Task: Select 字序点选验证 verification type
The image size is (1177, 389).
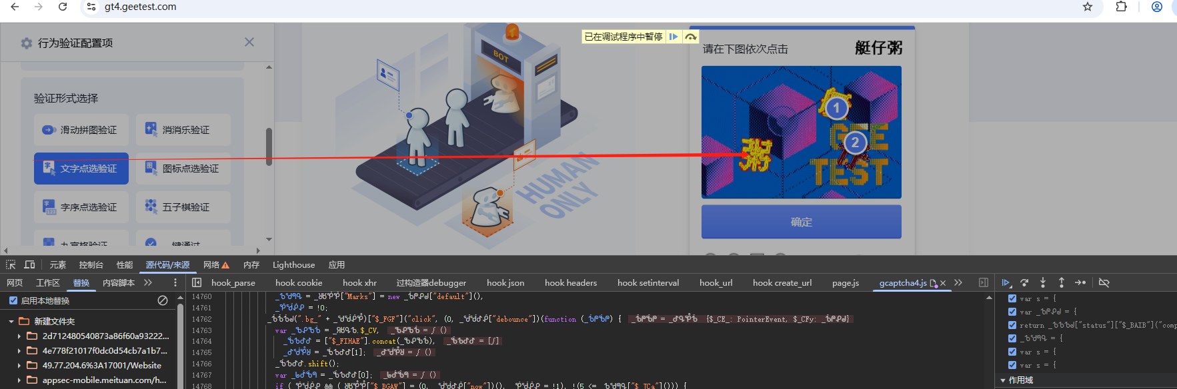Action: (81, 207)
